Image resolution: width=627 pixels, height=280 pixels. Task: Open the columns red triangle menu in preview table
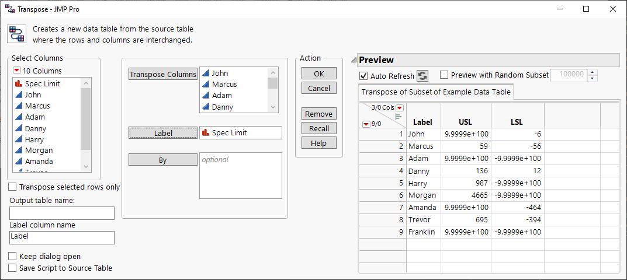(400, 108)
